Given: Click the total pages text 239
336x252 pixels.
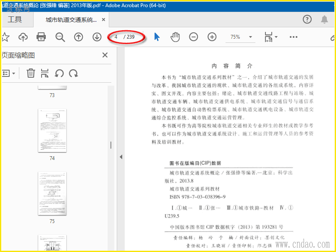Looking at the screenshot, I should (x=131, y=37).
